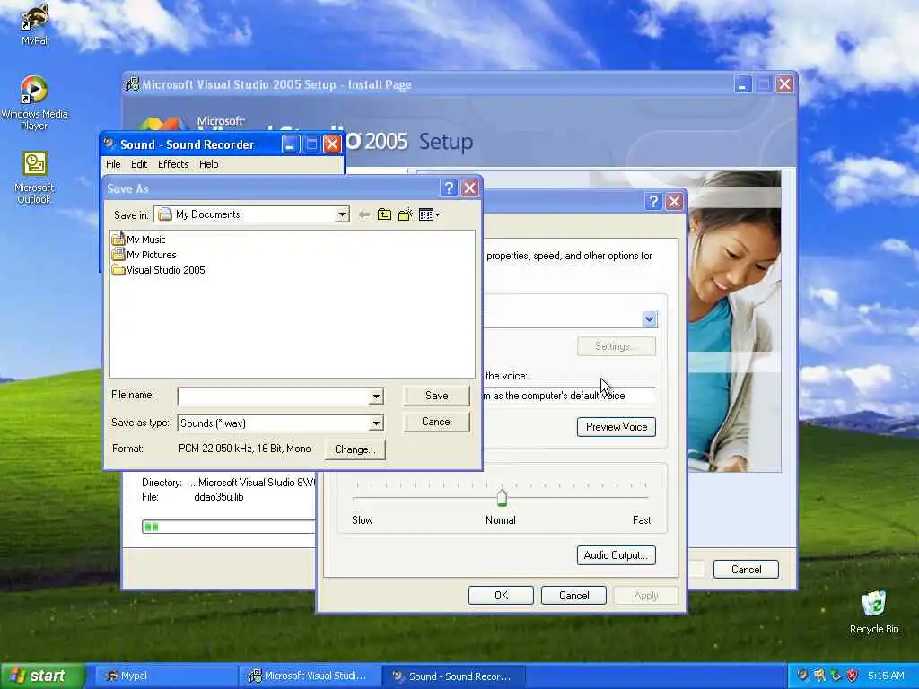The width and height of the screenshot is (919, 689).
Task: Click the Change... format button
Action: point(355,449)
